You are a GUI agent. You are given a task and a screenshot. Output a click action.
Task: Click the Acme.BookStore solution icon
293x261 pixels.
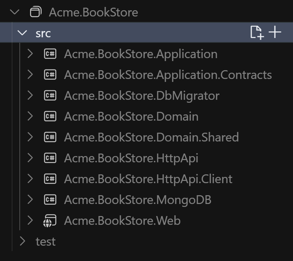36,12
